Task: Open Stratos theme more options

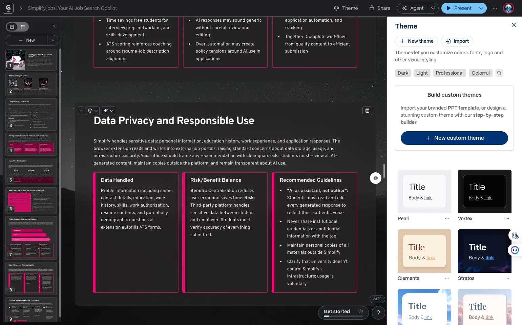Action: (507, 278)
